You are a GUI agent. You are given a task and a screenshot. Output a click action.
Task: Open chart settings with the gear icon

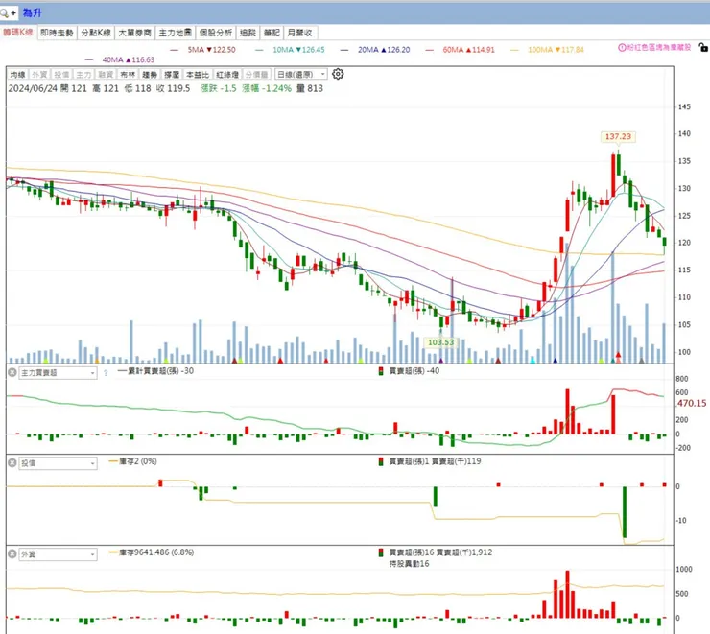click(338, 74)
